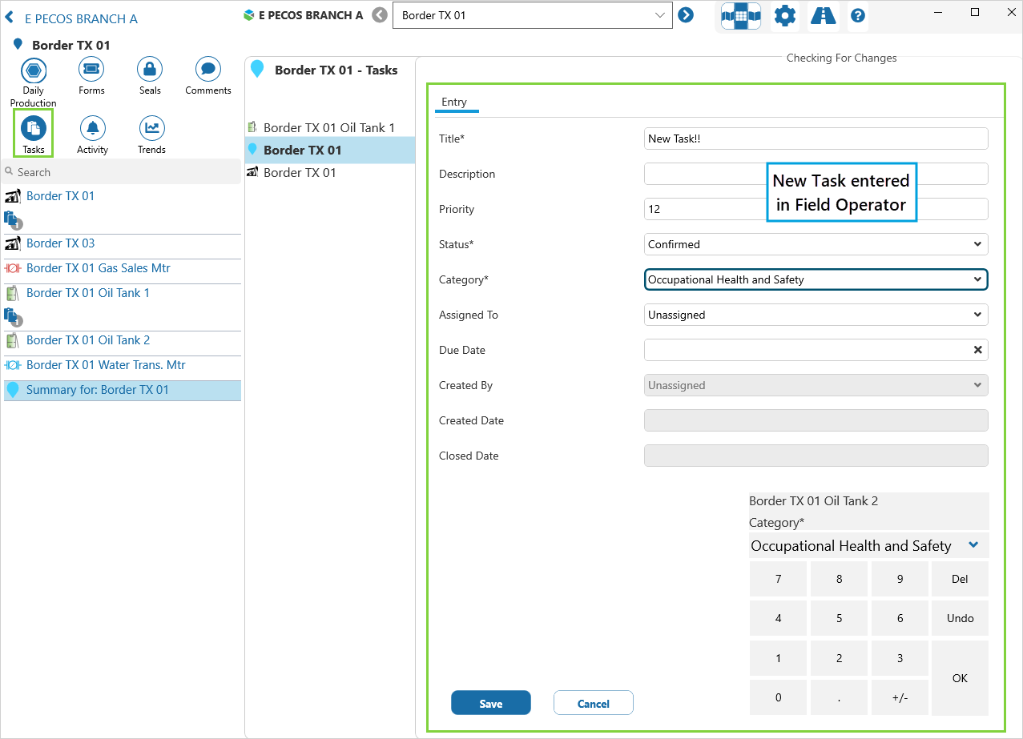
Task: Clear the Due Date field with X
Action: click(x=977, y=350)
